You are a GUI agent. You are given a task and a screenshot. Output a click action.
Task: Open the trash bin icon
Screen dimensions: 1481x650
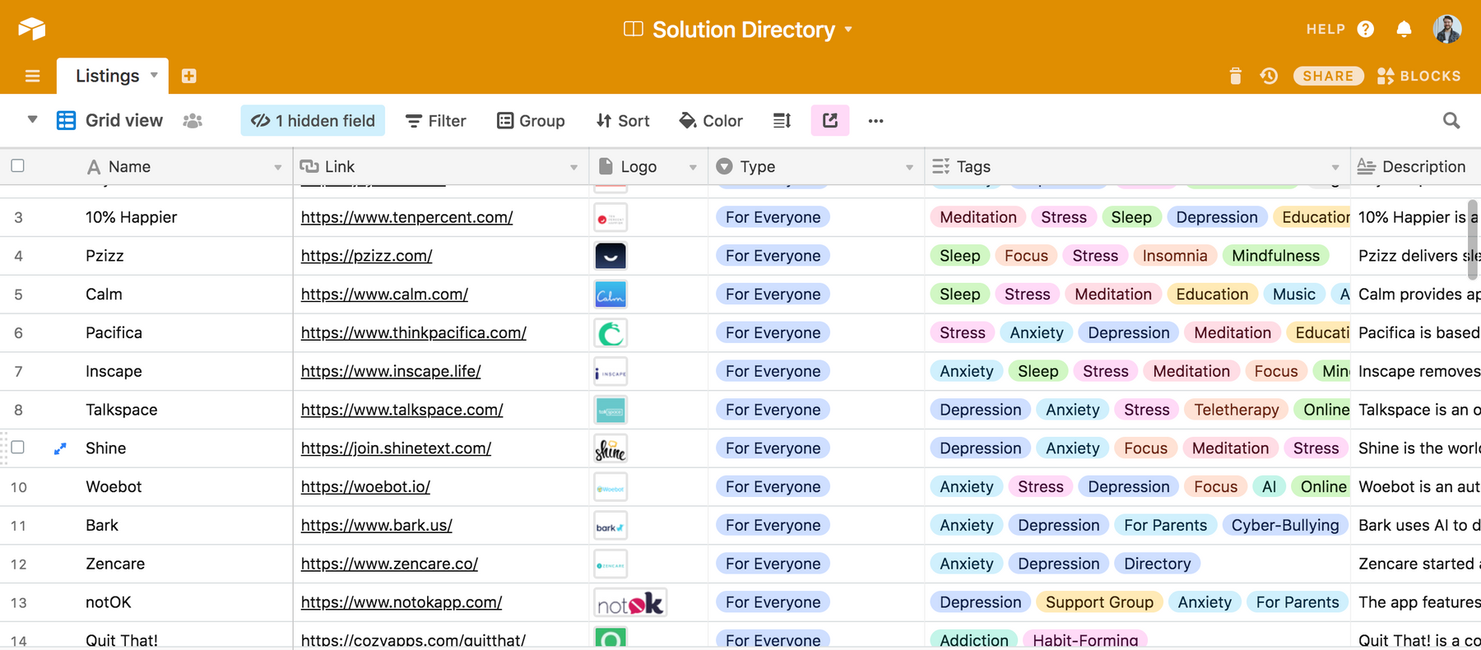[1235, 76]
